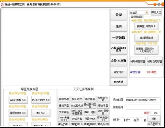The image size is (165, 128).
Task: Claim 加特林-狂蟒 reward
Action: pyautogui.click(x=103, y=99)
